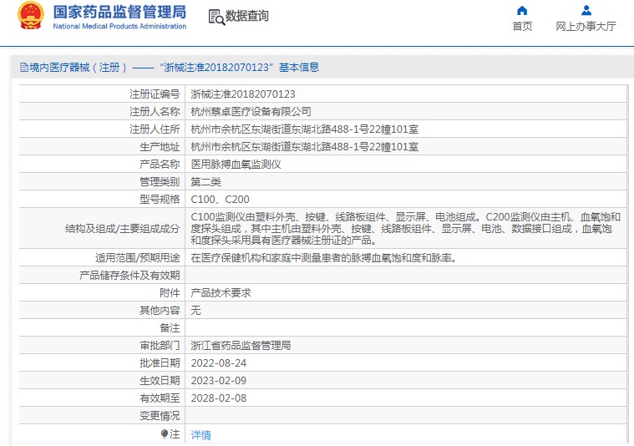
Task: Select product name 医用脉搏血氧监测仪
Action: coord(236,165)
